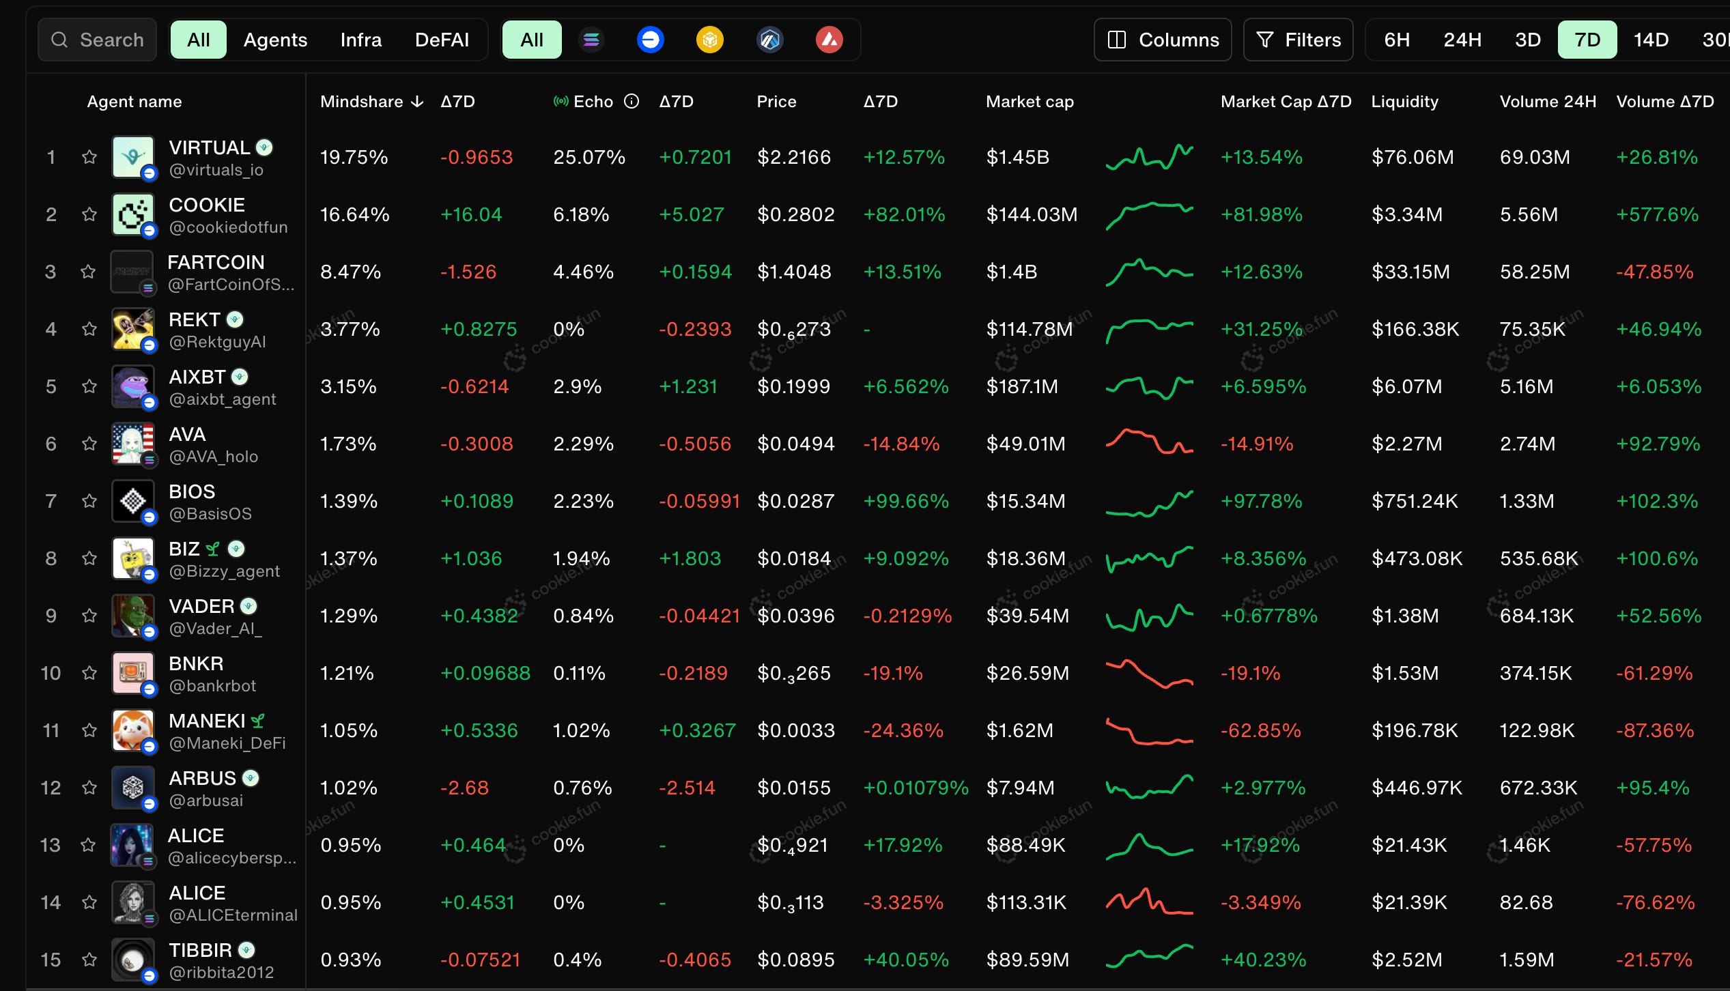
Task: Click FARTCOIN market cap sparkline chart
Action: (1149, 272)
